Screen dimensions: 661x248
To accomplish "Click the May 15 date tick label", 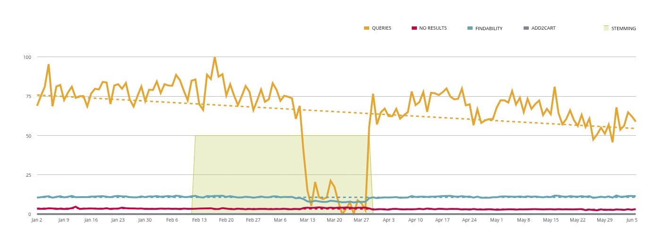I will coord(551,220).
